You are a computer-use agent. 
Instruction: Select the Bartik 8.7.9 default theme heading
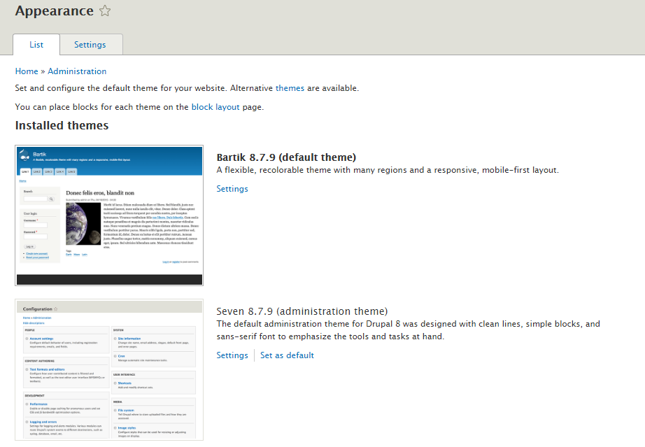click(x=286, y=157)
